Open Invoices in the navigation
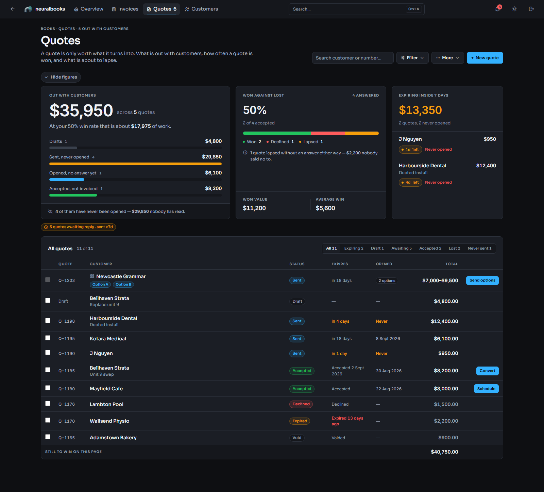The height and width of the screenshot is (492, 544). tap(125, 9)
